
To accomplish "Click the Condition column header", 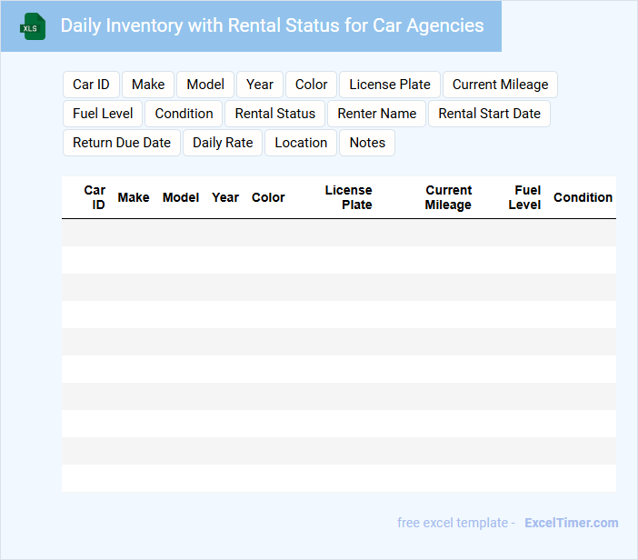I will point(583,197).
